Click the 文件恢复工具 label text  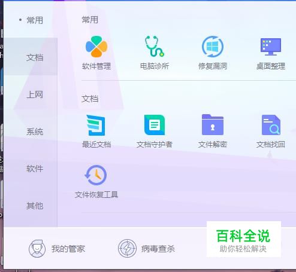tap(96, 195)
